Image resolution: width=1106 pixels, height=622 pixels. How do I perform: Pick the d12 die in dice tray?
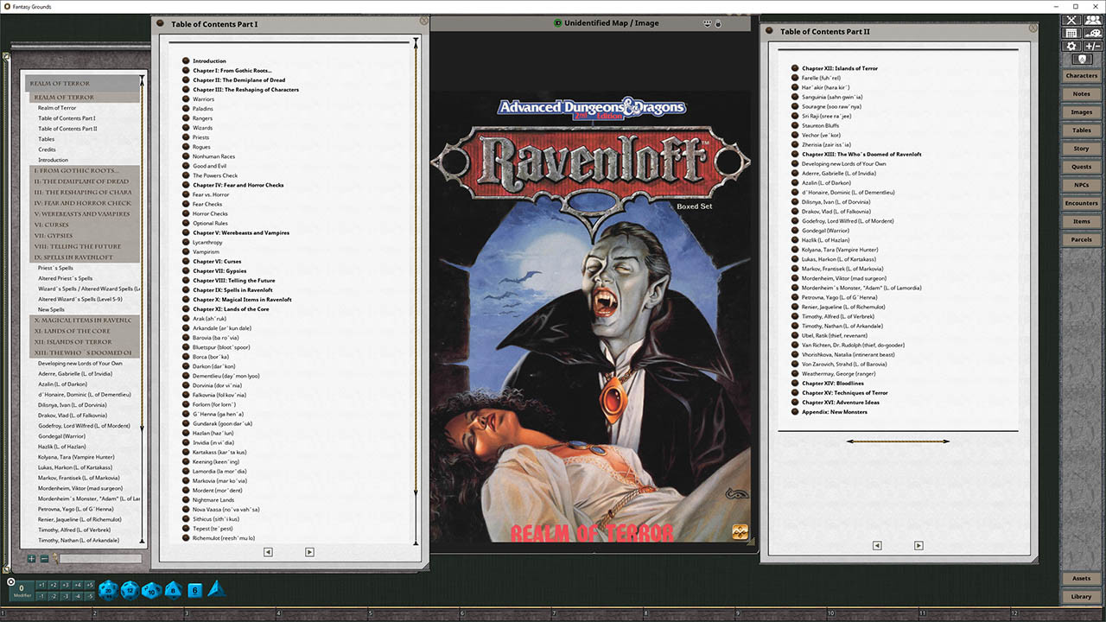point(129,590)
